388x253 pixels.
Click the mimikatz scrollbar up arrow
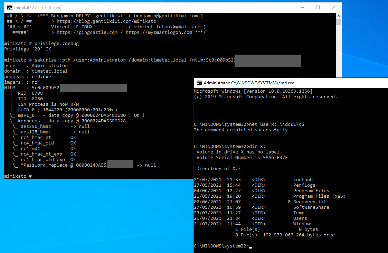click(x=339, y=16)
